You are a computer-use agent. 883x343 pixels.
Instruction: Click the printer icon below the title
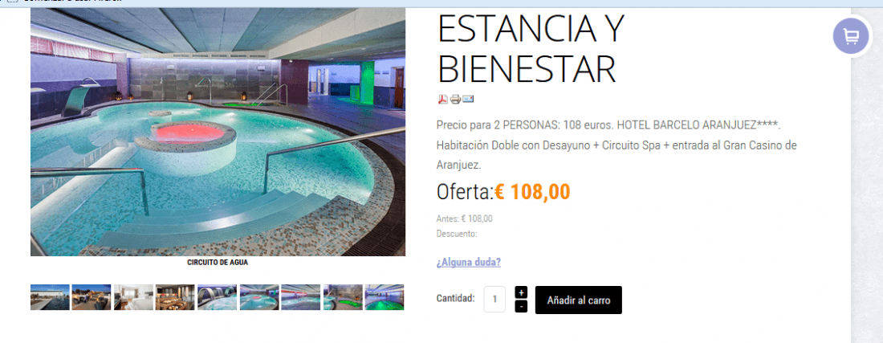[x=455, y=99]
